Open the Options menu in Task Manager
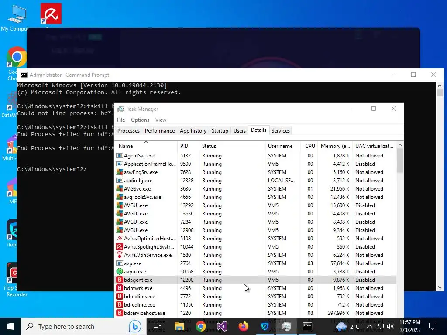447x335 pixels. pos(140,120)
